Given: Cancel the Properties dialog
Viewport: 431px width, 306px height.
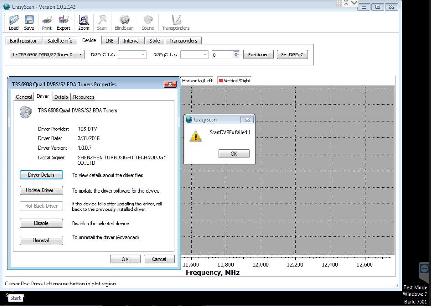Looking at the screenshot, I should [x=159, y=259].
